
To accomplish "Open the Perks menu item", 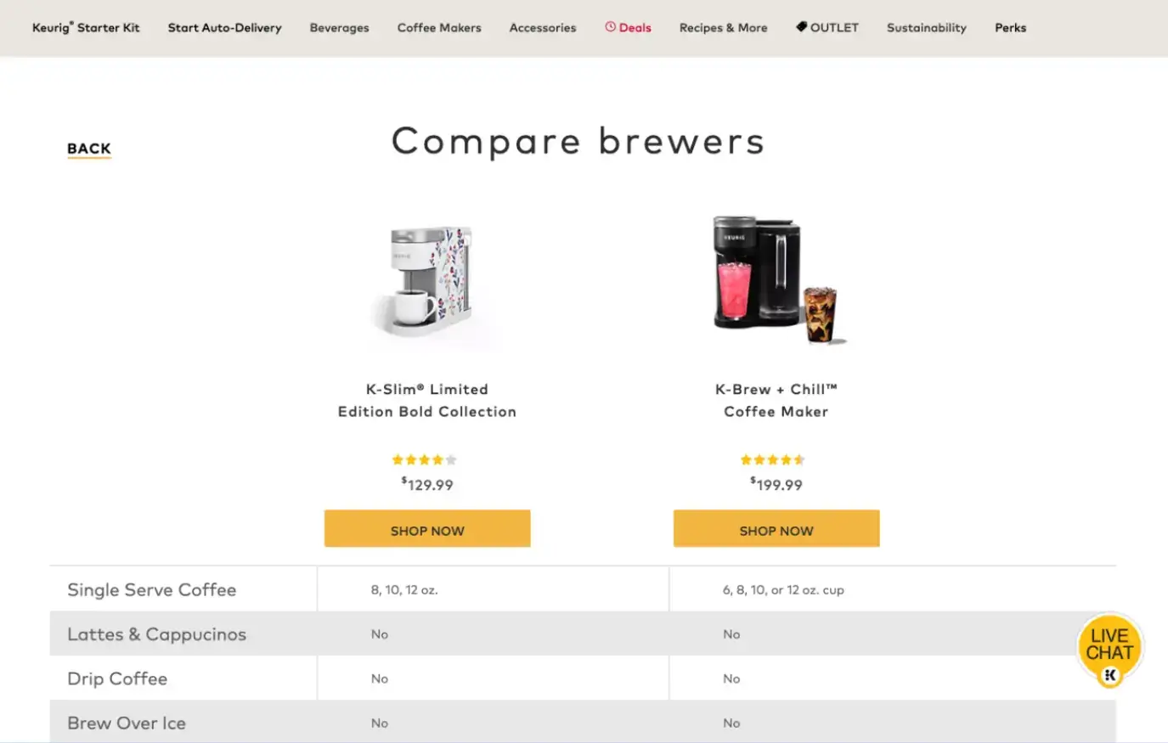I will 1010,27.
